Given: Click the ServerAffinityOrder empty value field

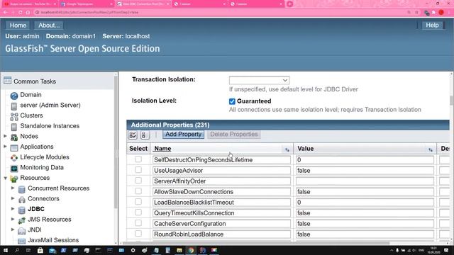Looking at the screenshot, I should (x=365, y=181).
